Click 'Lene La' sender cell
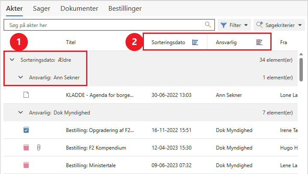308x174 pixels. pyautogui.click(x=289, y=165)
